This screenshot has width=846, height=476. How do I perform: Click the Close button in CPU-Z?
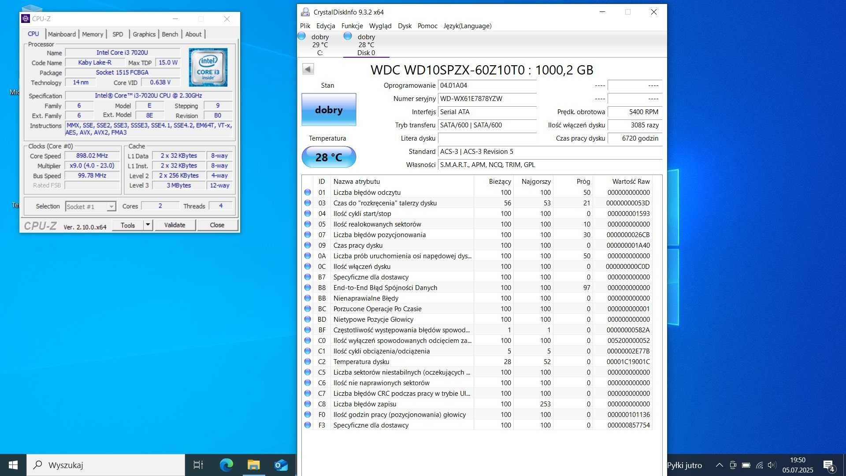[217, 225]
